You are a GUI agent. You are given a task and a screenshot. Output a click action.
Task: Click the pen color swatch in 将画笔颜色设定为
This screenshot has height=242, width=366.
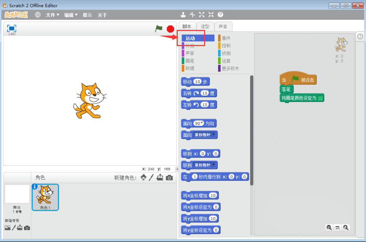[320, 98]
